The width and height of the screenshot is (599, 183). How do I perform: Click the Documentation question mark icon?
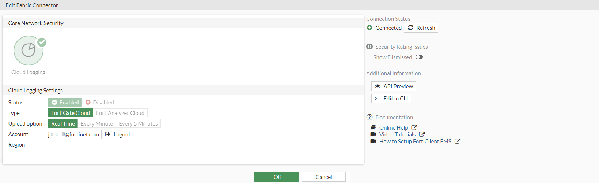point(369,118)
